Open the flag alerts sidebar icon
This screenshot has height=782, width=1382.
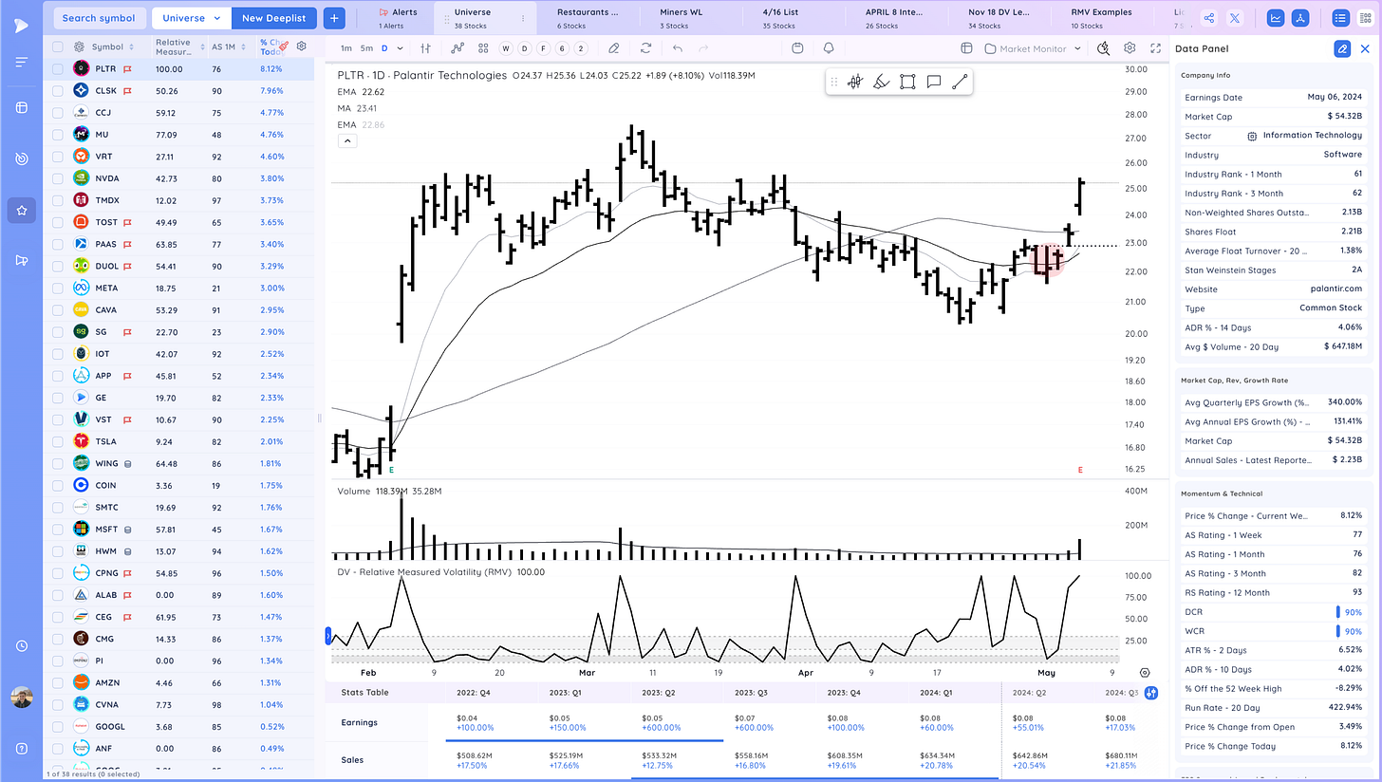pos(21,261)
